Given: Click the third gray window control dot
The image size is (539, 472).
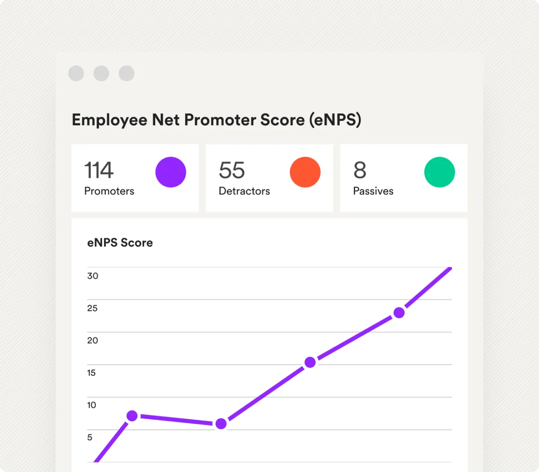Looking at the screenshot, I should click(127, 73).
